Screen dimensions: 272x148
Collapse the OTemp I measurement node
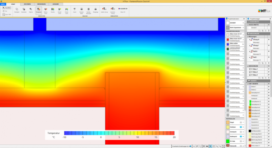pyautogui.click(x=250, y=46)
